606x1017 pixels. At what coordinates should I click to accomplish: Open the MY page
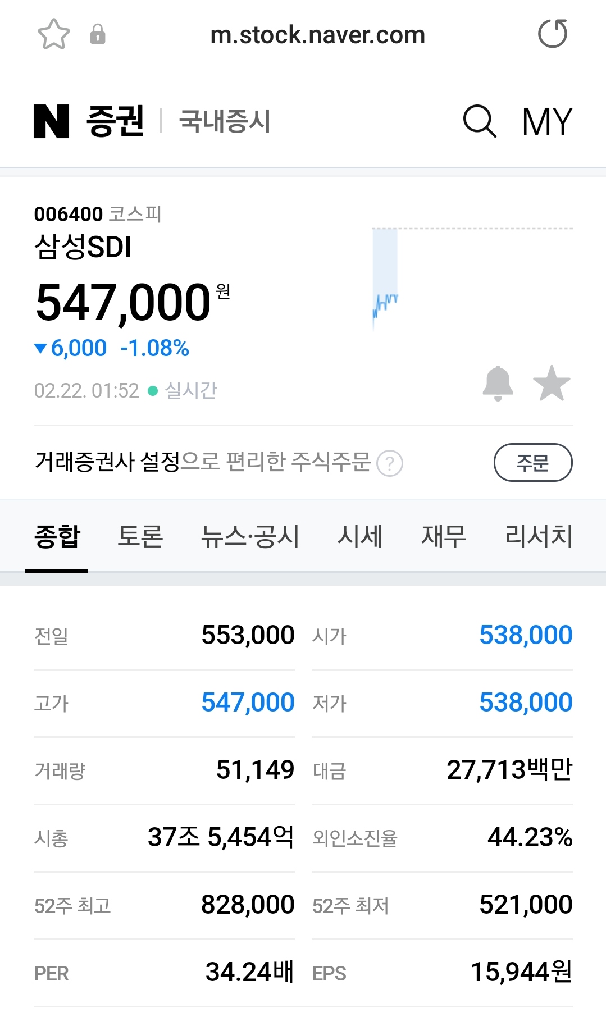click(547, 121)
